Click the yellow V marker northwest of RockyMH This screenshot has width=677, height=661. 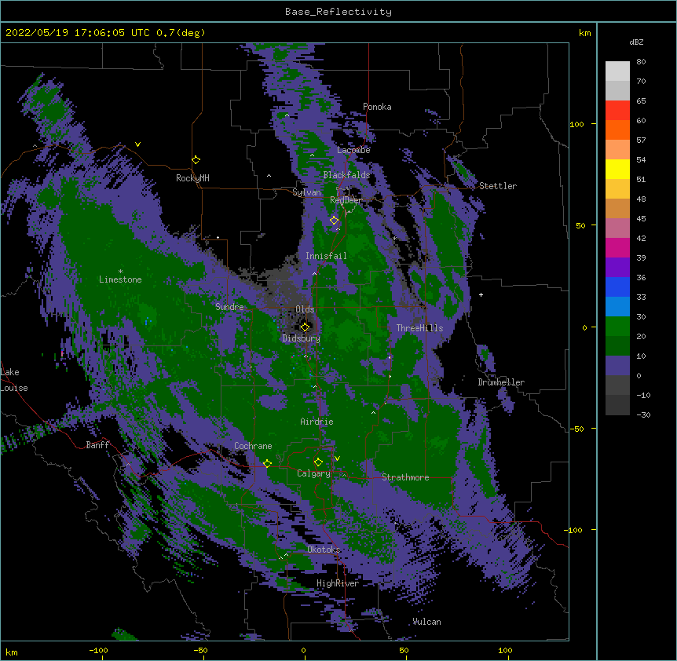[137, 144]
